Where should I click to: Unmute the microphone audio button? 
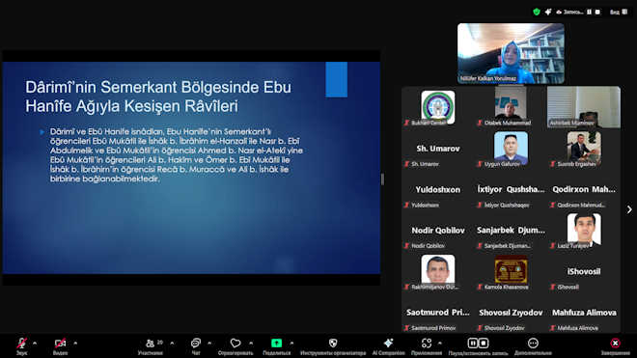pos(22,344)
